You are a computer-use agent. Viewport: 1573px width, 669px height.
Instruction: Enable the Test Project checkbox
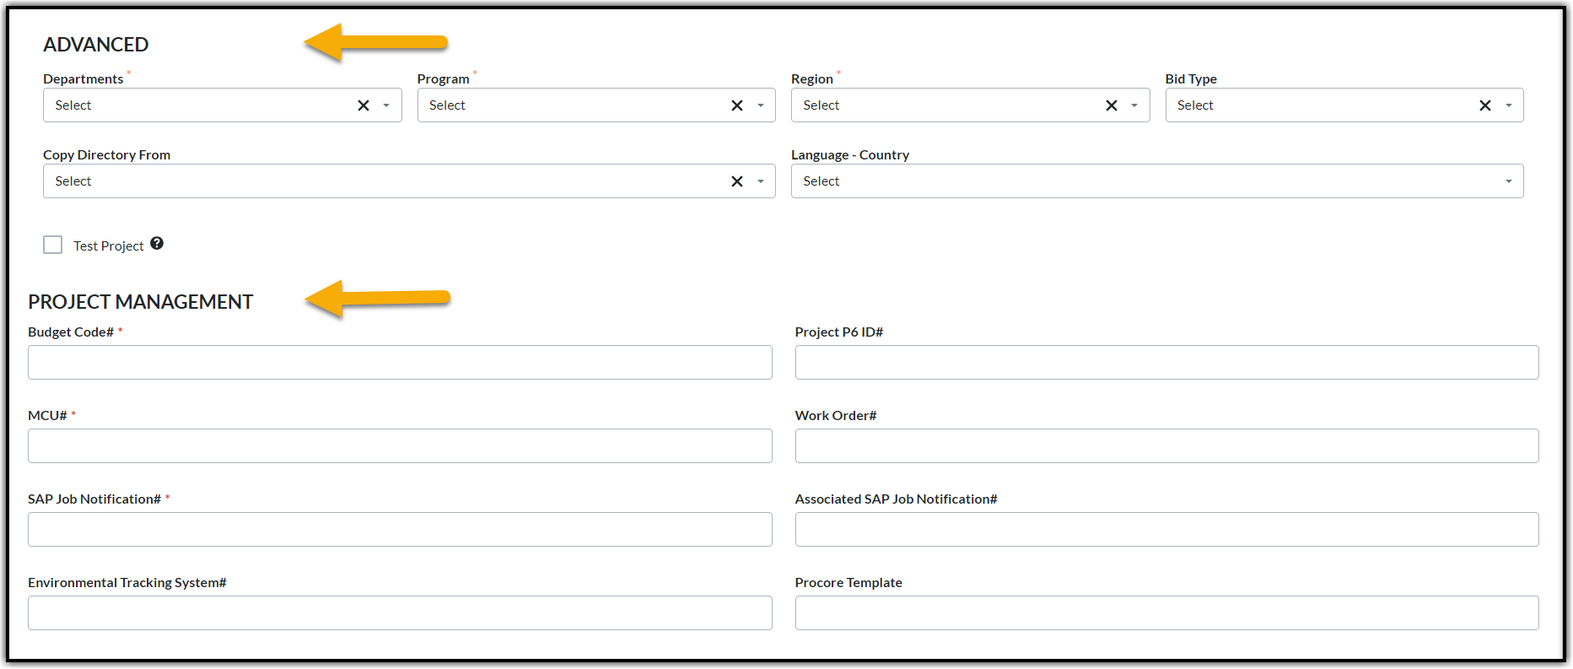[52, 244]
